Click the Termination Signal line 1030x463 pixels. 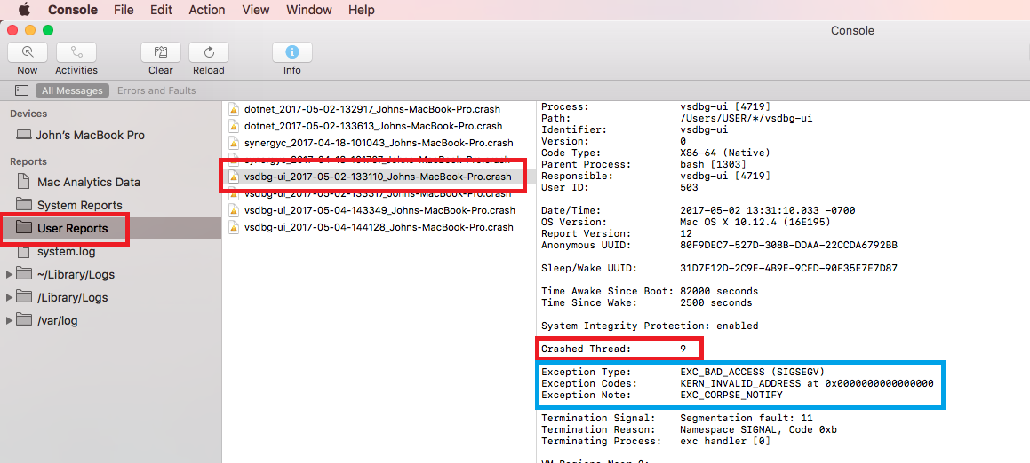point(675,418)
